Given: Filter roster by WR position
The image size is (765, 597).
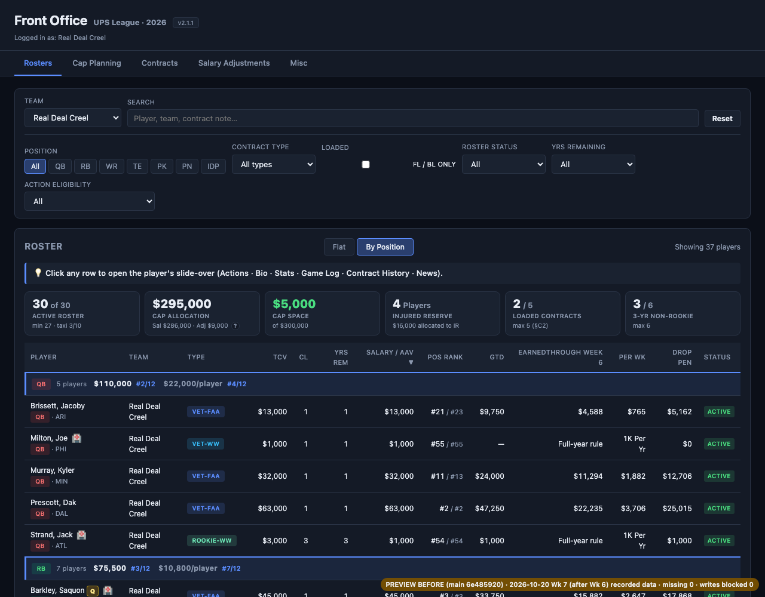Looking at the screenshot, I should pyautogui.click(x=112, y=166).
